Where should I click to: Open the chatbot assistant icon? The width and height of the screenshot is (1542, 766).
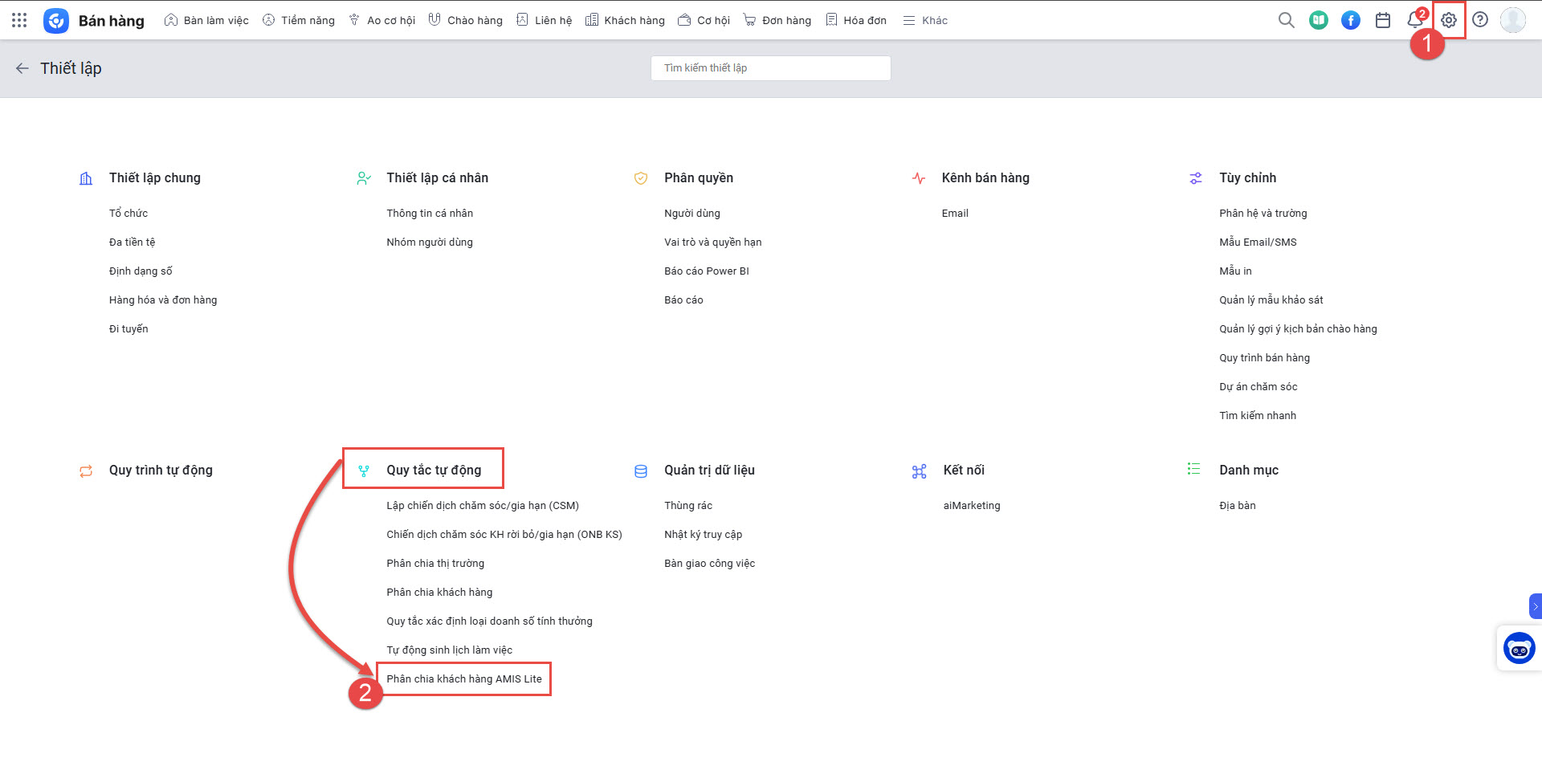pyautogui.click(x=1519, y=648)
